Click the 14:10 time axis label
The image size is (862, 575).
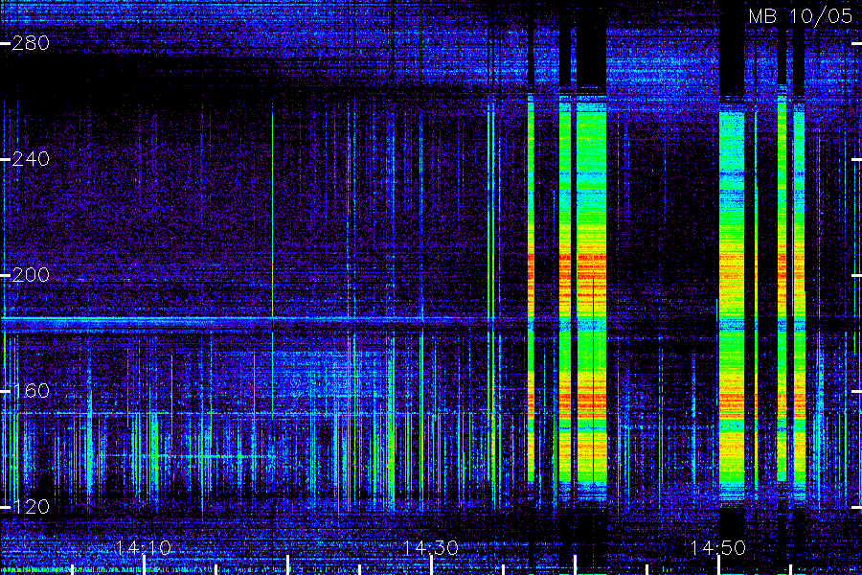pyautogui.click(x=144, y=547)
